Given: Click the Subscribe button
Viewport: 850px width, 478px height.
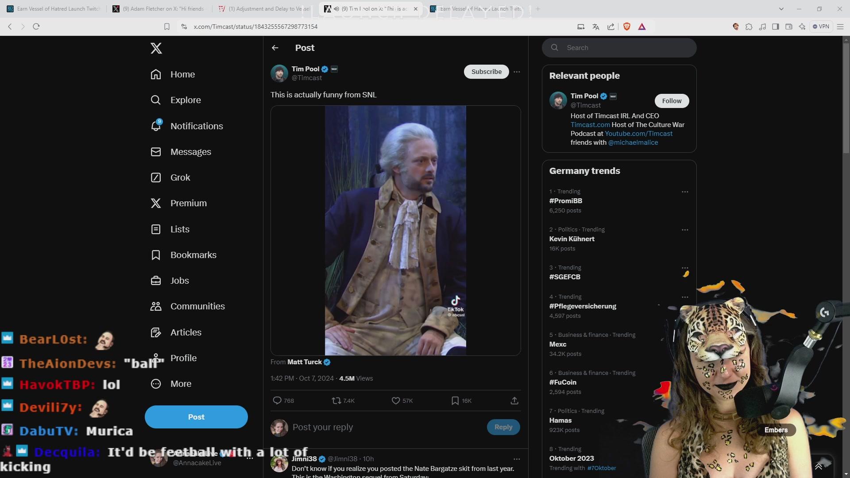Looking at the screenshot, I should click(x=486, y=72).
